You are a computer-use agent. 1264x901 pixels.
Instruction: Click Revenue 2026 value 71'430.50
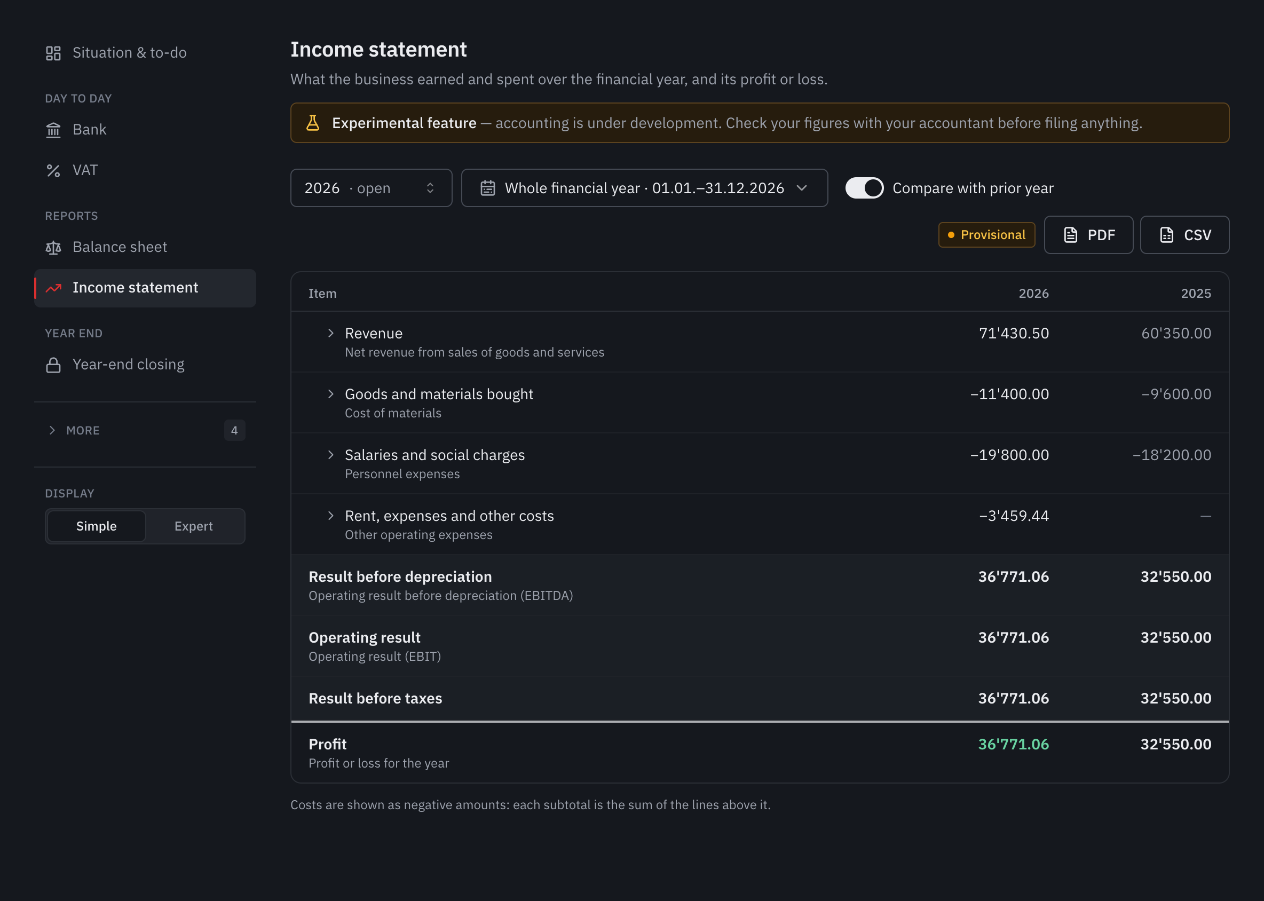1014,334
